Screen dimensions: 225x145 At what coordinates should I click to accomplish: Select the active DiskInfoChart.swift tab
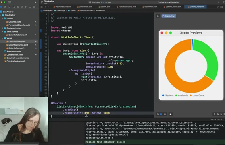click(196, 7)
